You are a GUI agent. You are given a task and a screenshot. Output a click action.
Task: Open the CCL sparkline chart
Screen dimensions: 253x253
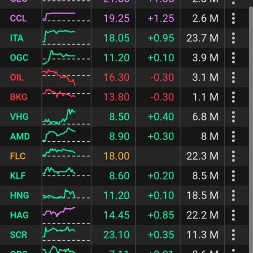pos(66,17)
